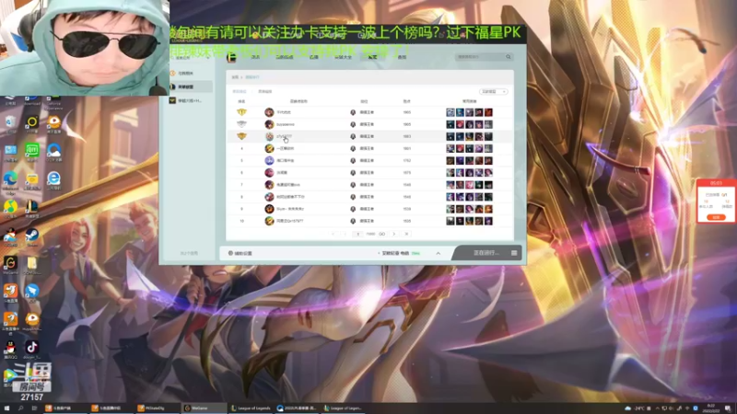Open the list menu icon beside running status

(514, 253)
